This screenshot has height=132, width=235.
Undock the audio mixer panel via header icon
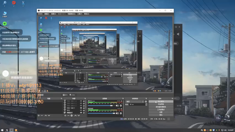tap(123, 99)
